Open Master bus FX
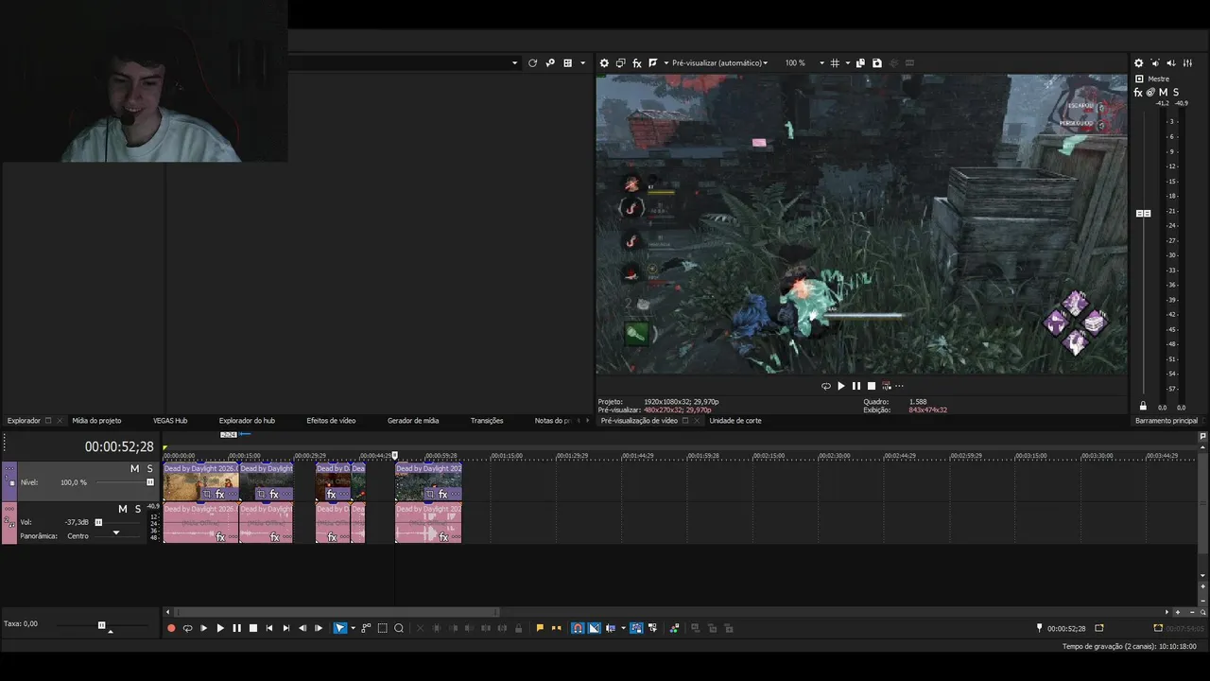This screenshot has height=681, width=1210. 1138,93
